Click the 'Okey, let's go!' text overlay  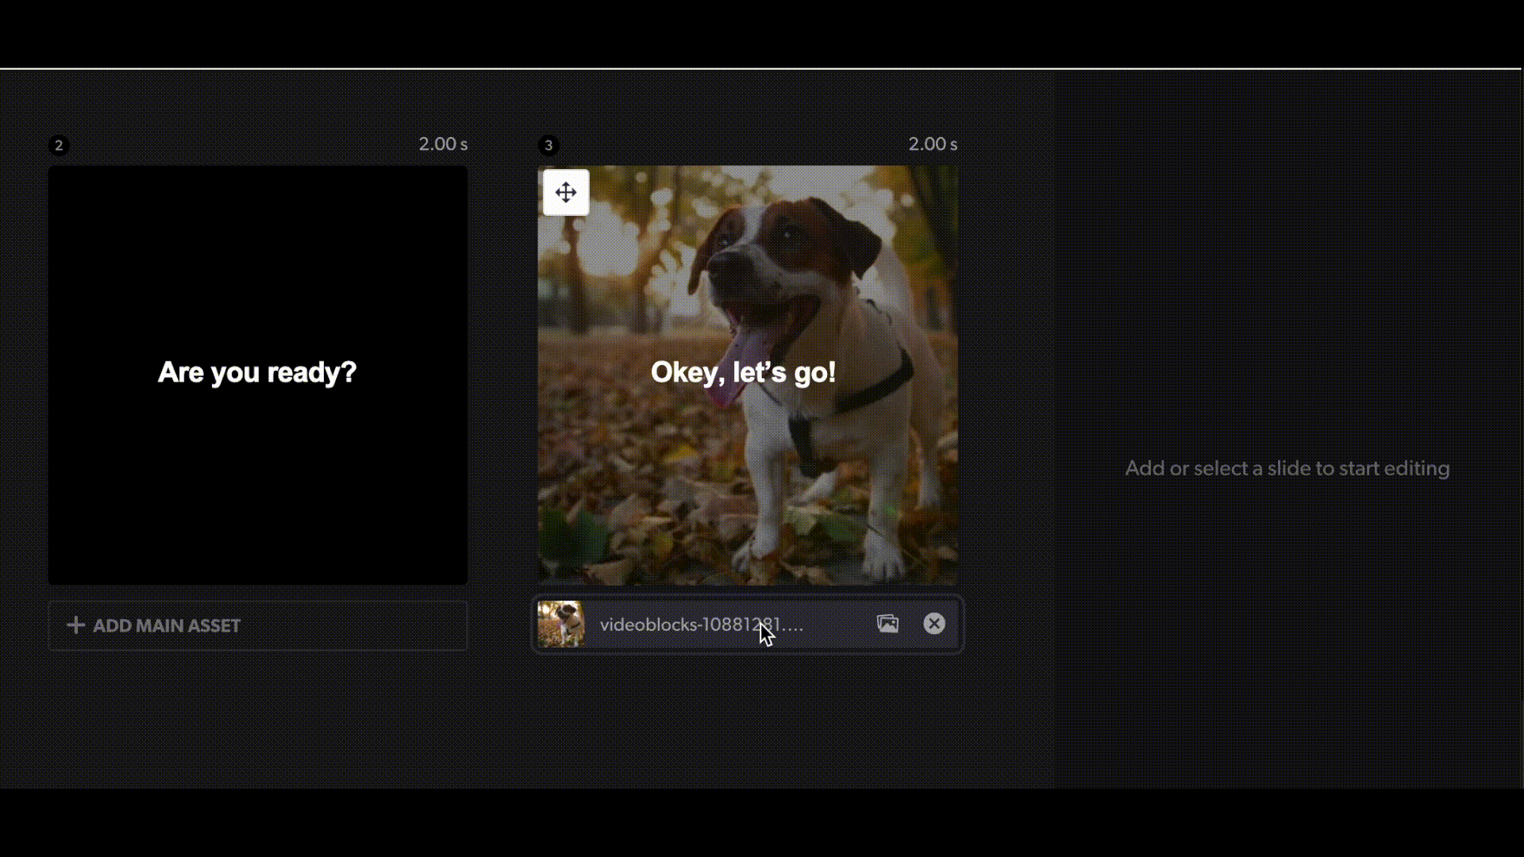[x=743, y=372]
